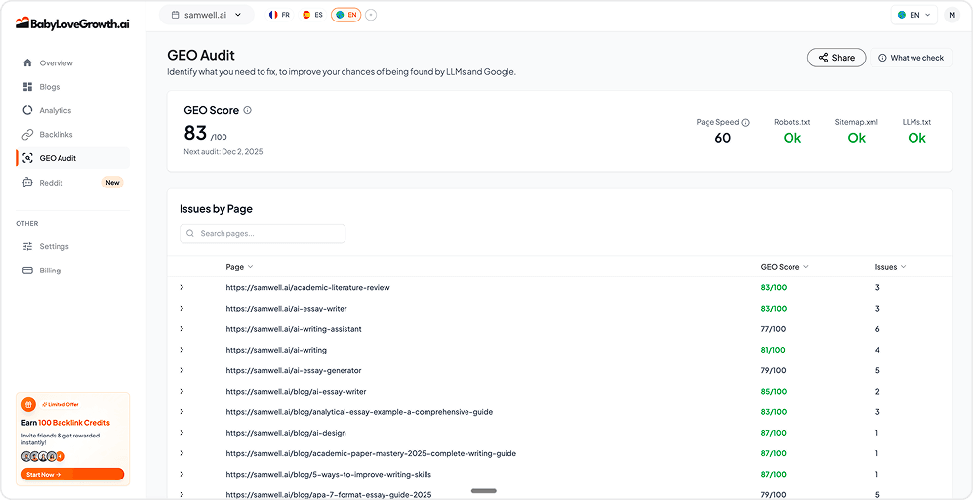Click the friends avatars in promo card
973x500 pixels.
pyautogui.click(x=43, y=456)
